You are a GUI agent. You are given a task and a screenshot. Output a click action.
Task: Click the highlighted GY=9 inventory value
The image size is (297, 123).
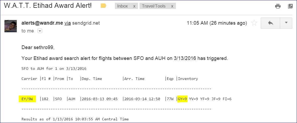click(182, 99)
